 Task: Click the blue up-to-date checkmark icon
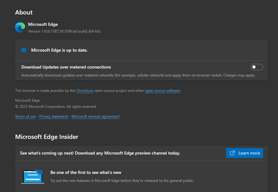coord(24,50)
